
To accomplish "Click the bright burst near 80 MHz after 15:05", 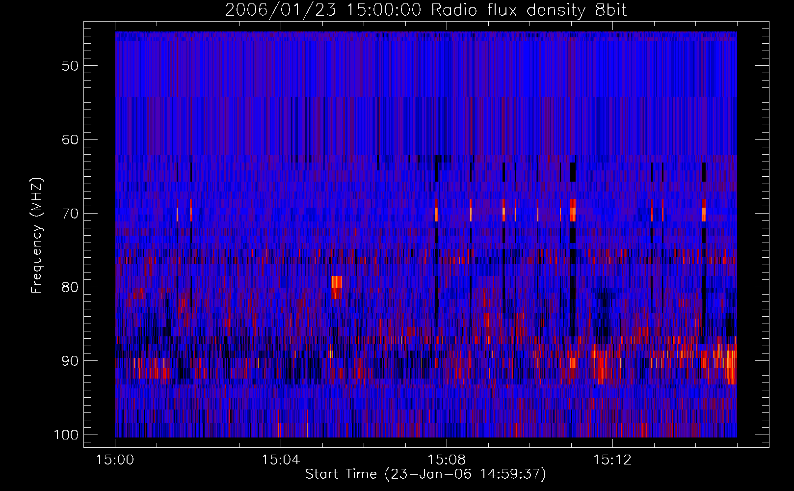I will 337,287.
